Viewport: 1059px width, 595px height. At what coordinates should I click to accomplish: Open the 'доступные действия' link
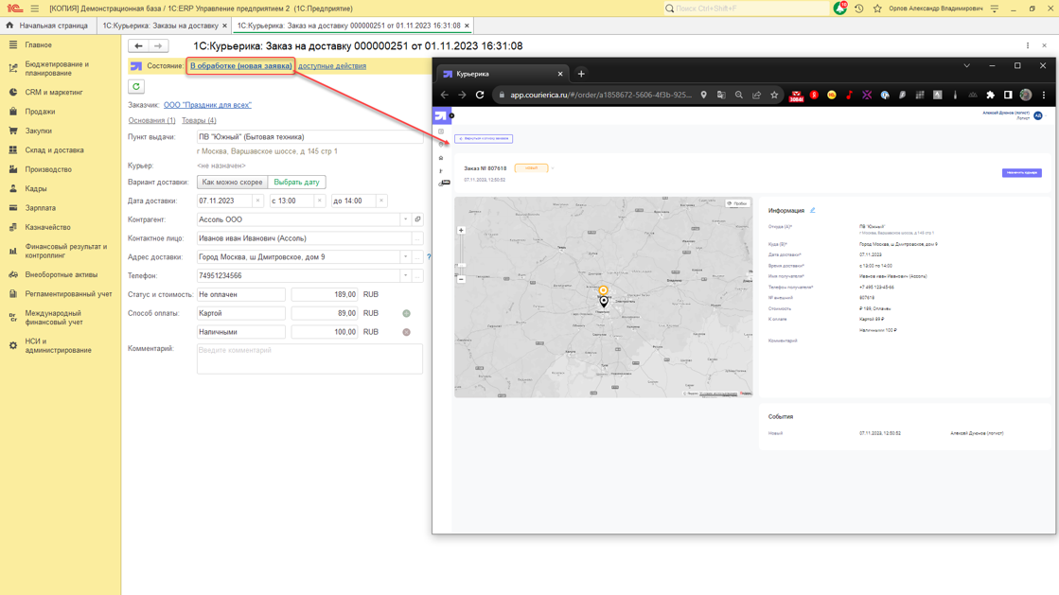[332, 66]
